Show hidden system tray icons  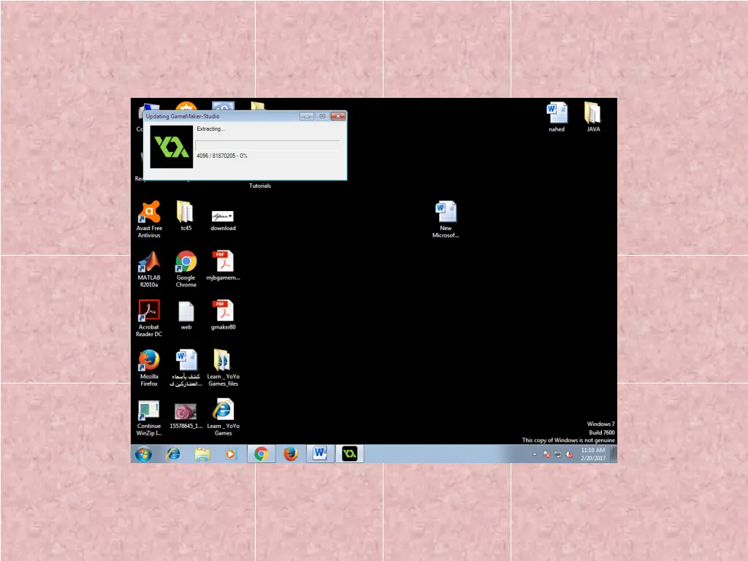tap(534, 454)
